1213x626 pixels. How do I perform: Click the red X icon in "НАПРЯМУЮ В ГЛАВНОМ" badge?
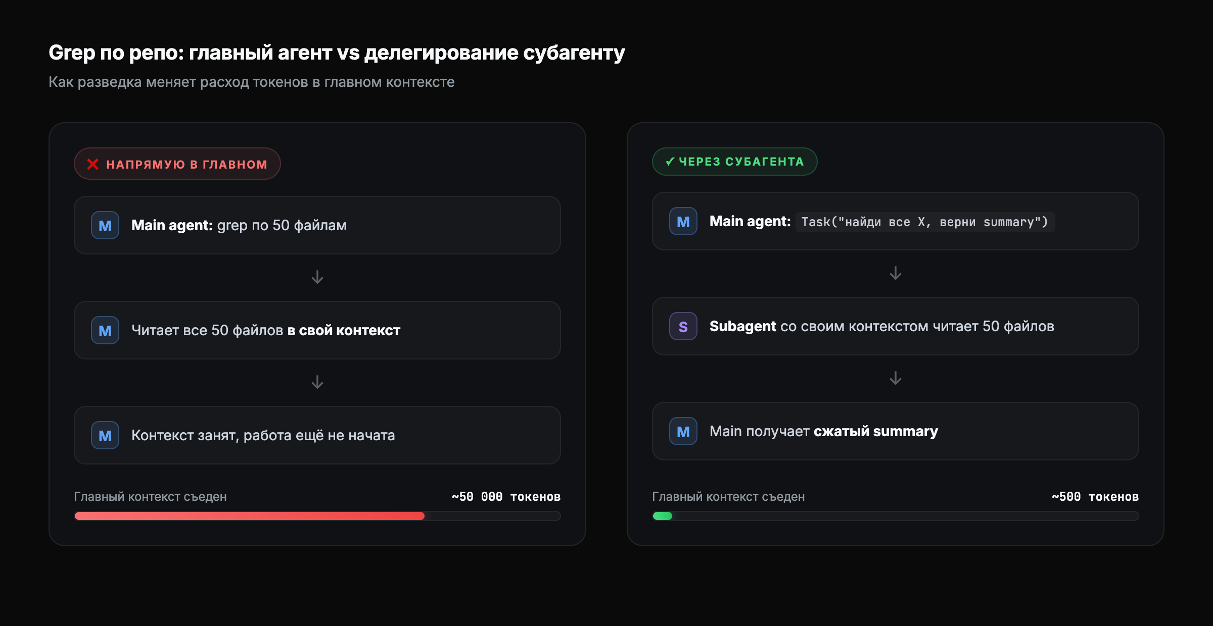pos(92,163)
